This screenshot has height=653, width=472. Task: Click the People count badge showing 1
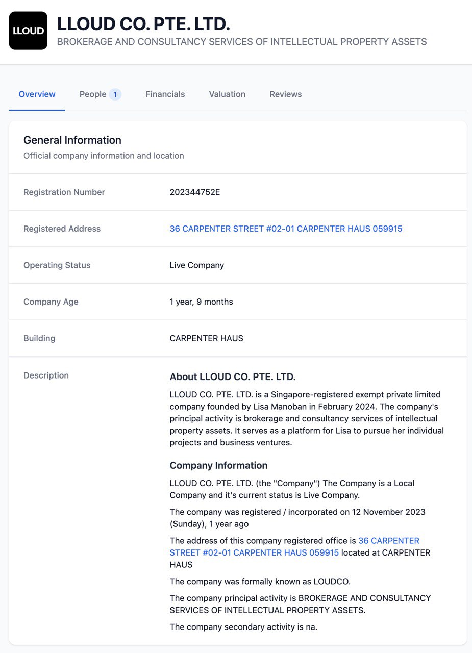coord(115,94)
